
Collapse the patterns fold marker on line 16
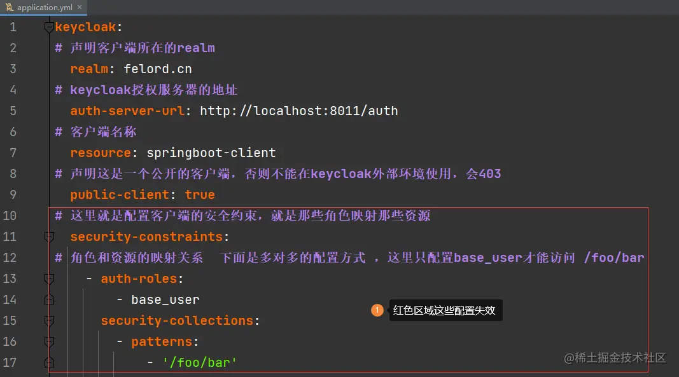pos(49,341)
